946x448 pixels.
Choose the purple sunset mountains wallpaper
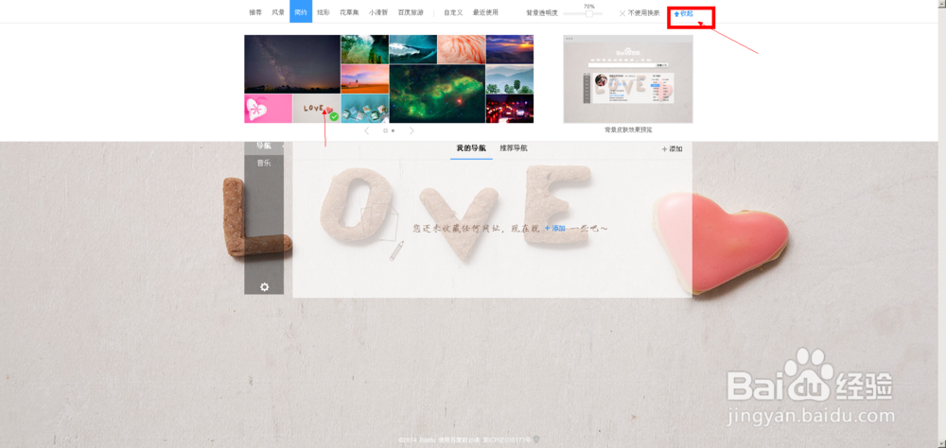click(510, 49)
